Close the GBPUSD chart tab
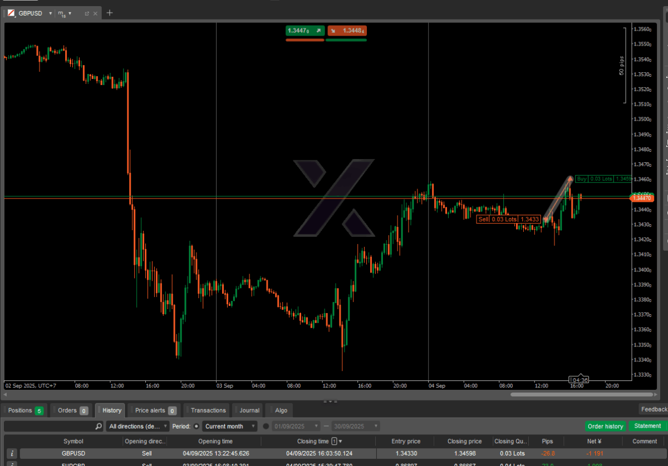The image size is (668, 466). 96,13
